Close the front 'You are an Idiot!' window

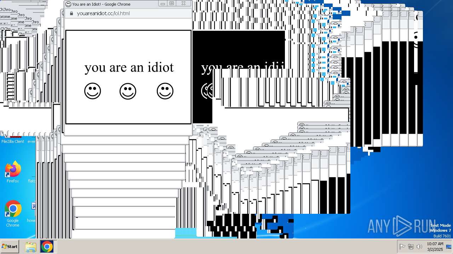coord(183,4)
